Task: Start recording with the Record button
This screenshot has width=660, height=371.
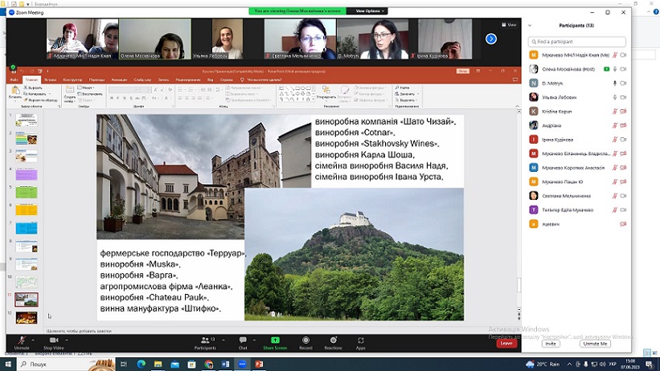Action: tap(305, 342)
